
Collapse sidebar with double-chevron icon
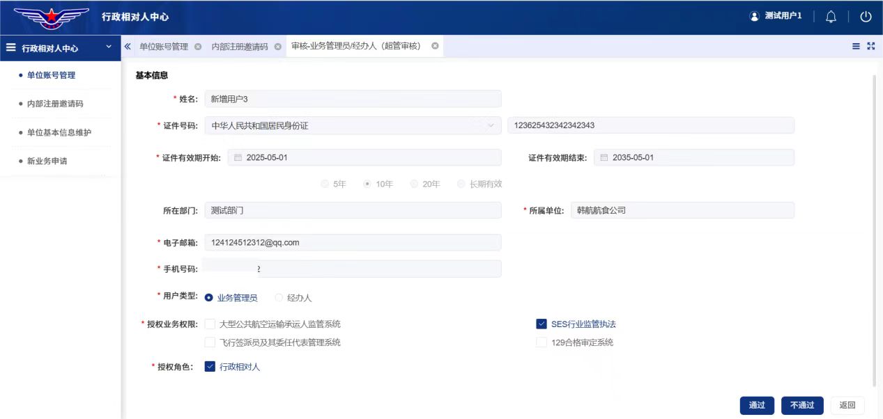coord(128,46)
